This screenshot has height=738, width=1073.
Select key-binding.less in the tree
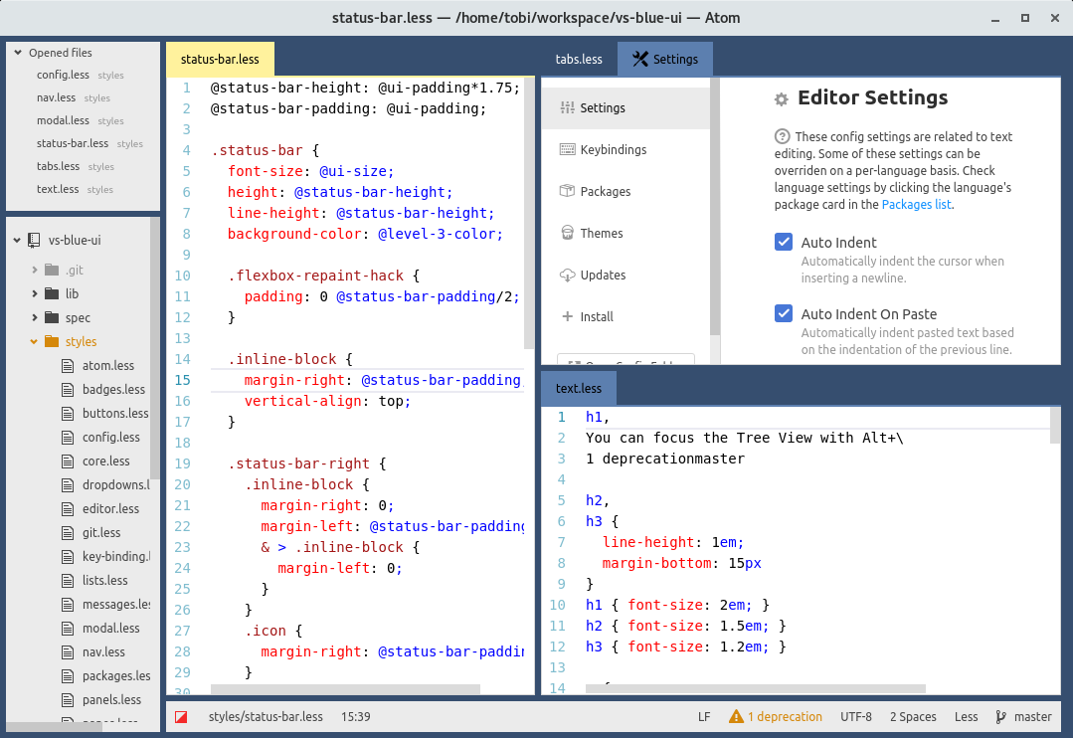[115, 557]
